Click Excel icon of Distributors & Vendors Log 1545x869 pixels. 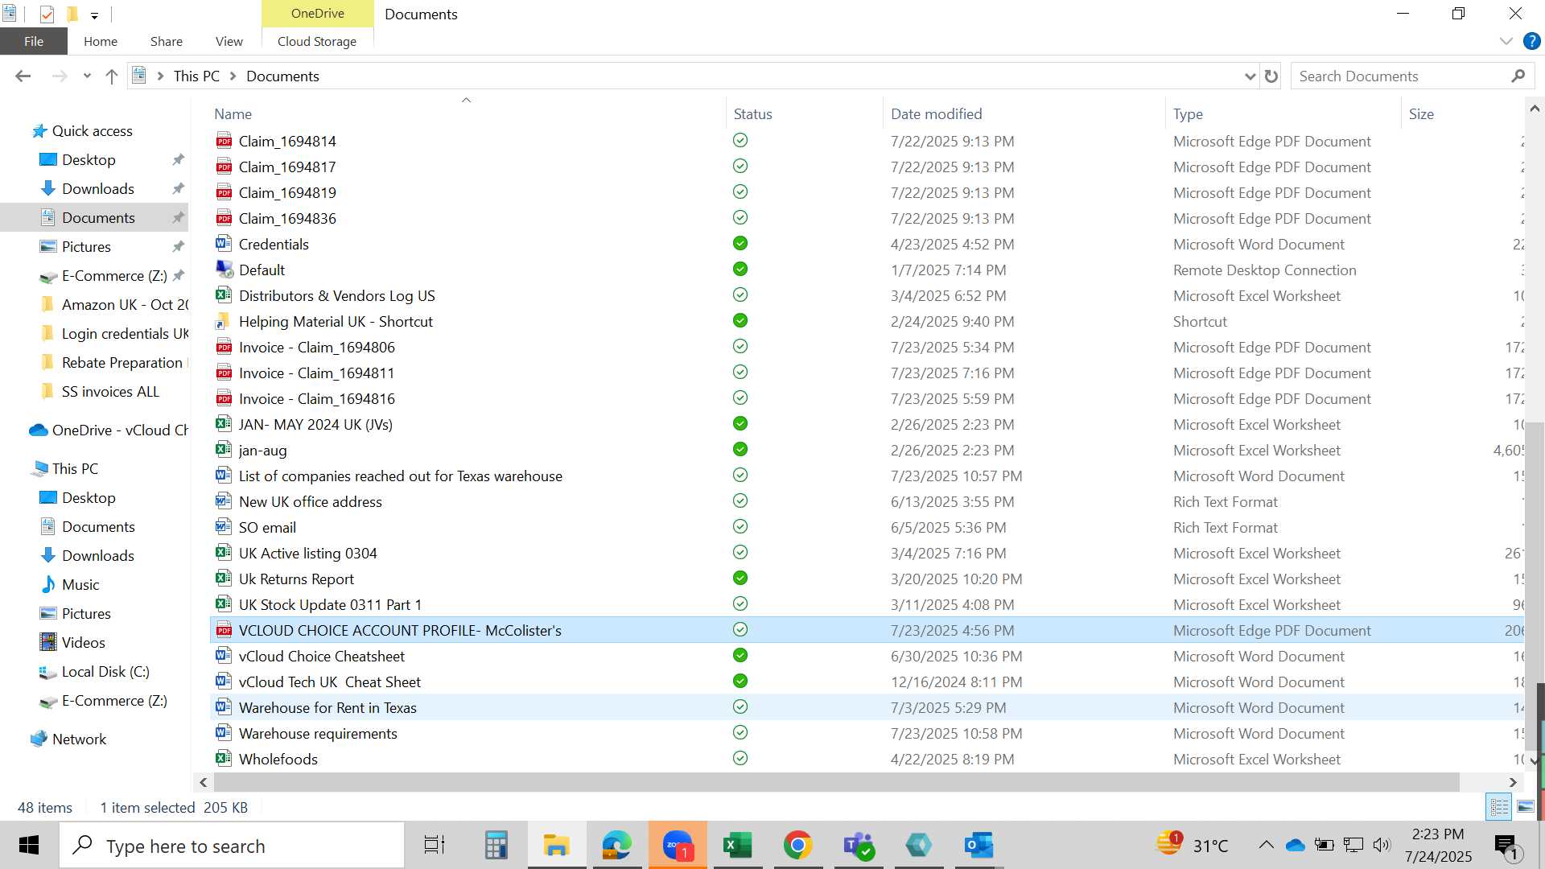pyautogui.click(x=224, y=295)
